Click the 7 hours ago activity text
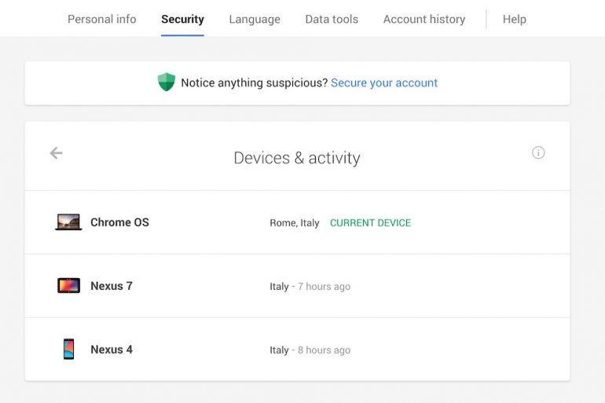 324,287
